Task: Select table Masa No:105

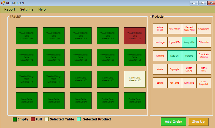Action: click(x=54, y=36)
